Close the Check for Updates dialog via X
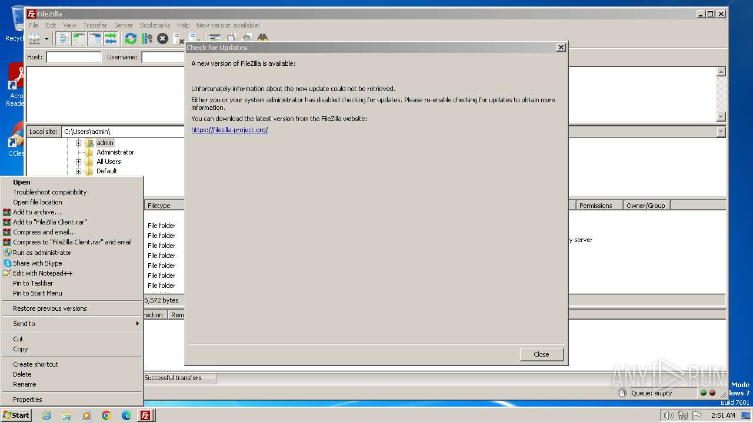Image resolution: width=753 pixels, height=423 pixels. coord(561,48)
